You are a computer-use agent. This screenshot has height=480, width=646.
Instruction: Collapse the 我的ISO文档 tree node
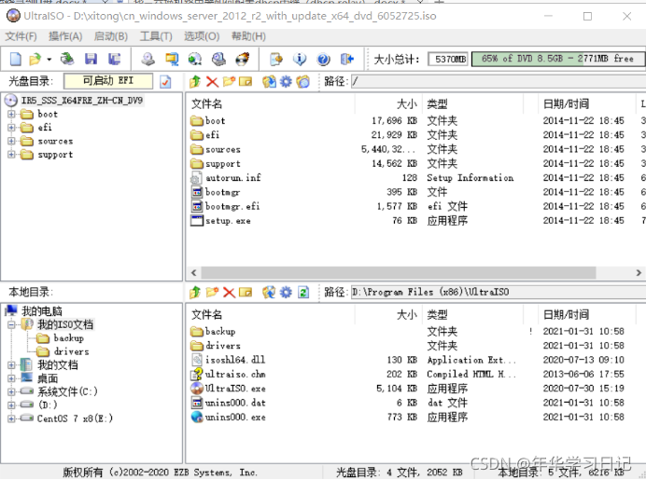click(11, 324)
